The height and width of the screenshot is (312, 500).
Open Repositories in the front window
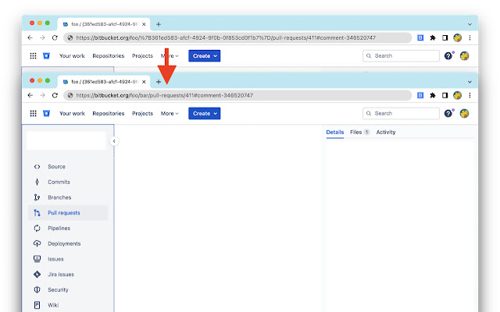click(109, 113)
